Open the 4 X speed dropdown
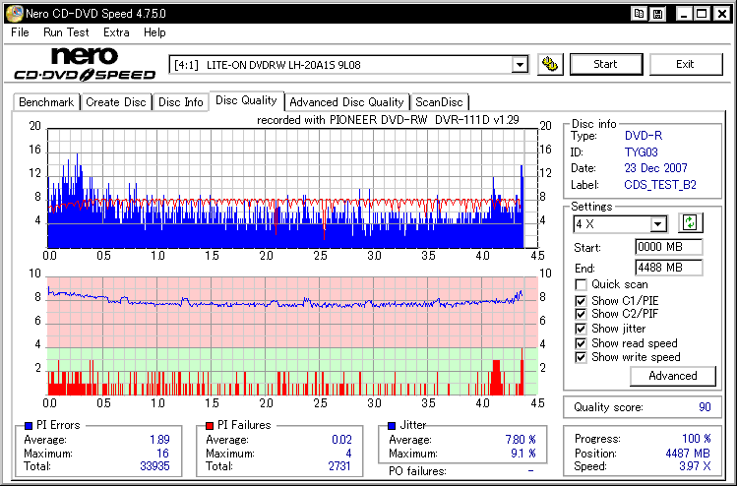This screenshot has width=737, height=486. [x=657, y=224]
